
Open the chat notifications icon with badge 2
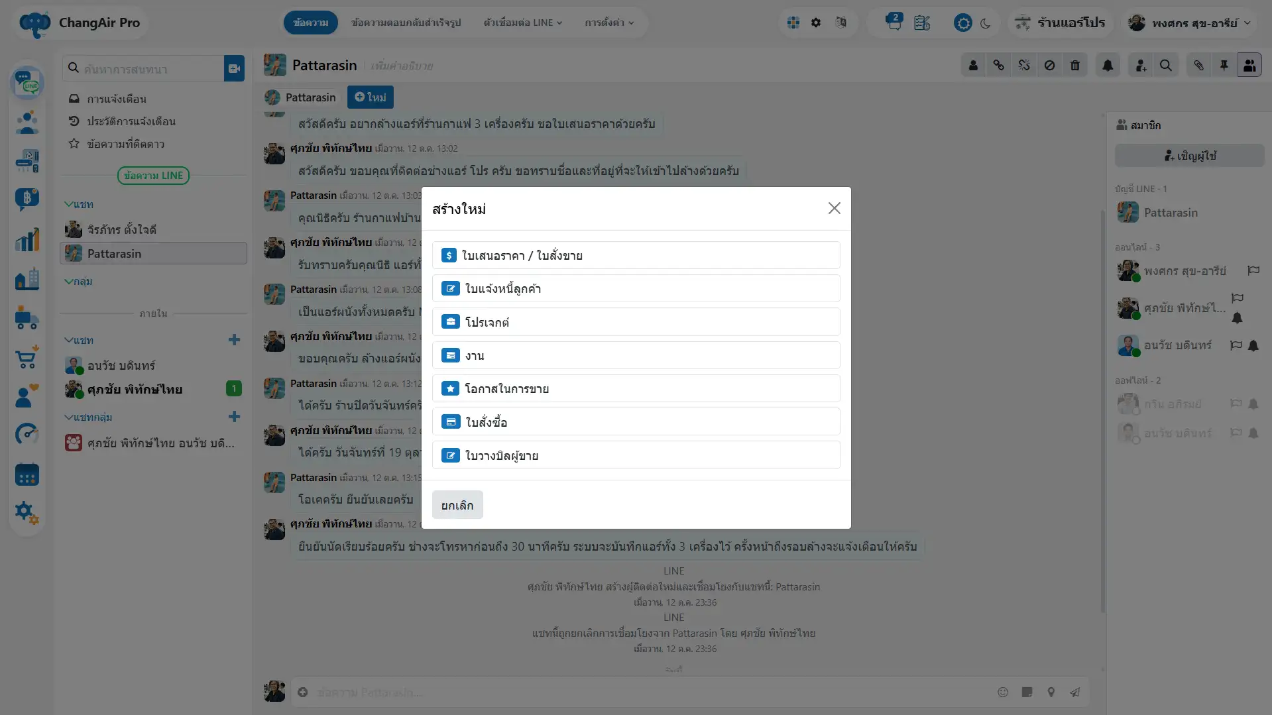coord(894,22)
